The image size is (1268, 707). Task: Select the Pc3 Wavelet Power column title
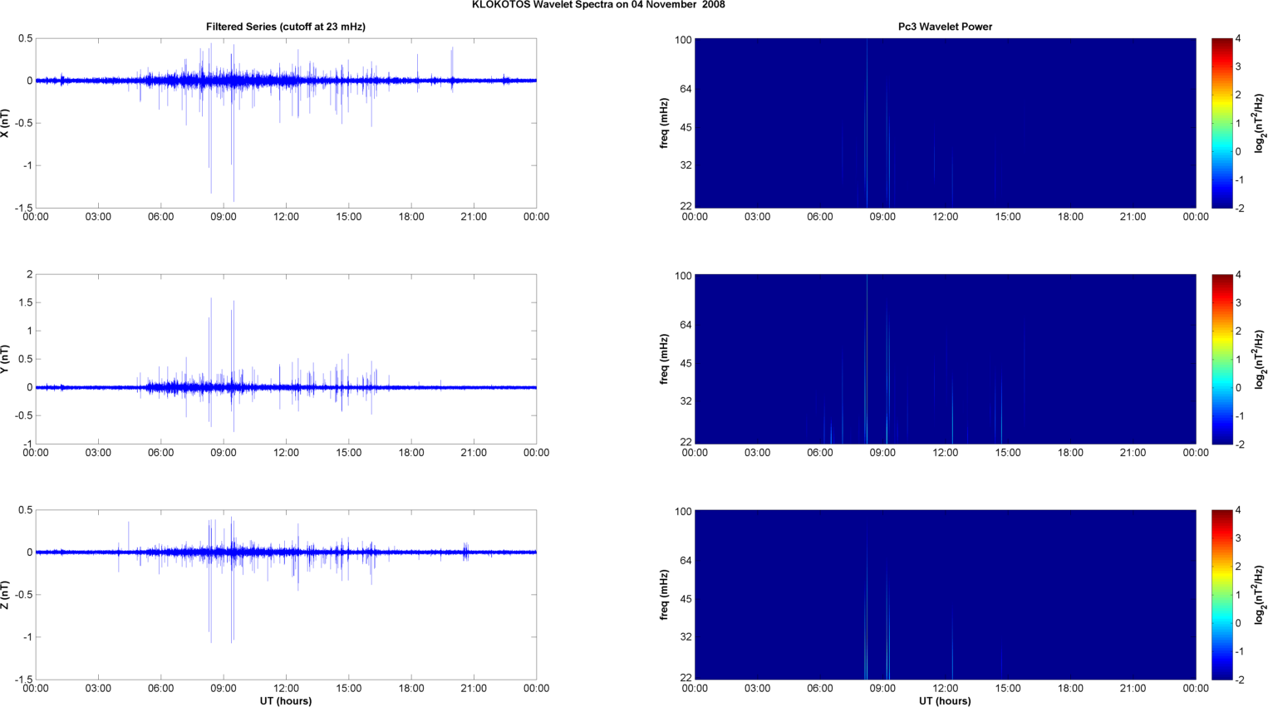945,27
